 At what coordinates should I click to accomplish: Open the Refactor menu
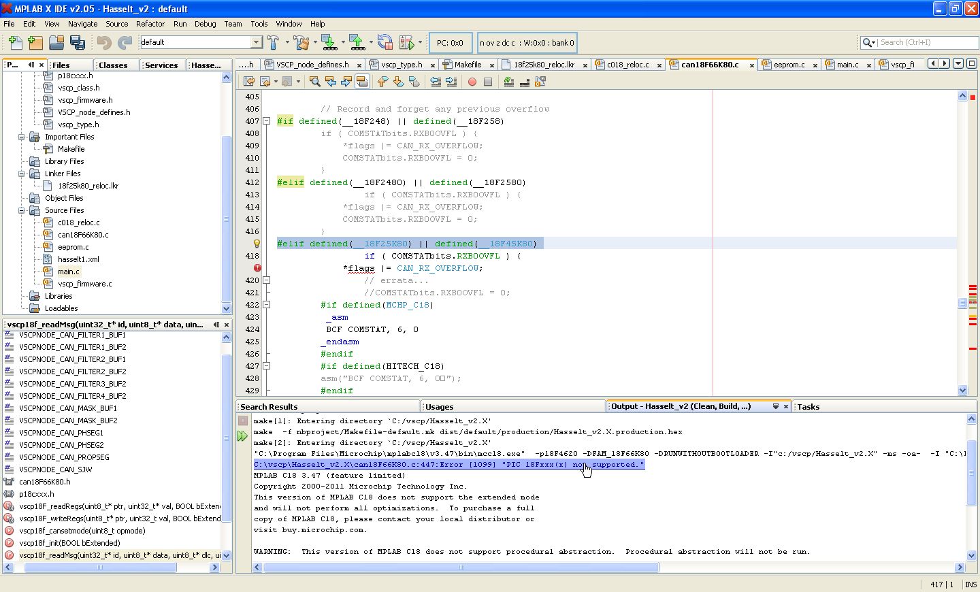(x=150, y=24)
